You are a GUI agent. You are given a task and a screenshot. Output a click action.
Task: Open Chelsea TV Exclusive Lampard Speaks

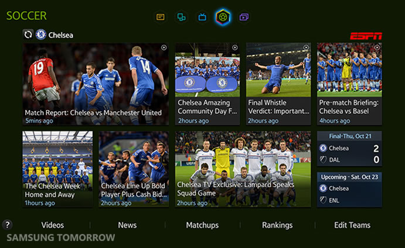click(243, 169)
